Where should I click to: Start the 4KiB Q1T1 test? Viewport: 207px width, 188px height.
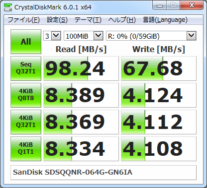click(x=26, y=149)
